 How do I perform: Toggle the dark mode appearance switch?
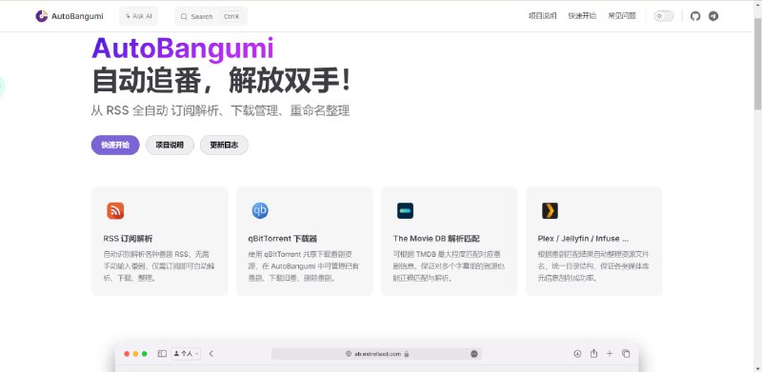click(x=664, y=16)
